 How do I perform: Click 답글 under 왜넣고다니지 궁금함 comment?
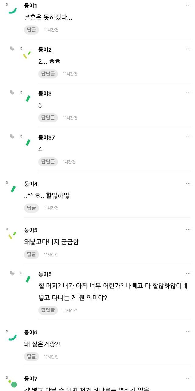coord(31,254)
